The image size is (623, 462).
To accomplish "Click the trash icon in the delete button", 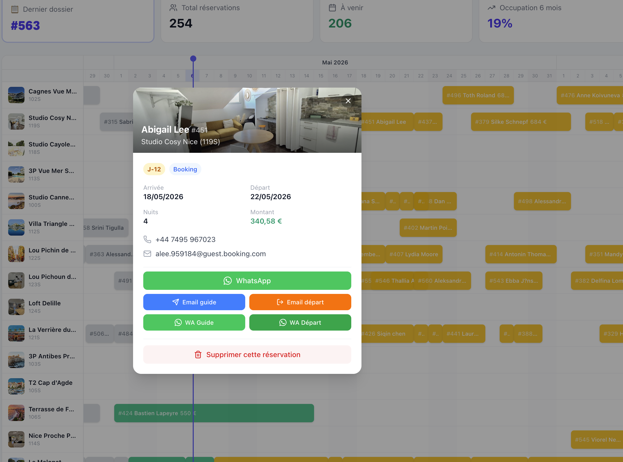I will click(x=198, y=355).
